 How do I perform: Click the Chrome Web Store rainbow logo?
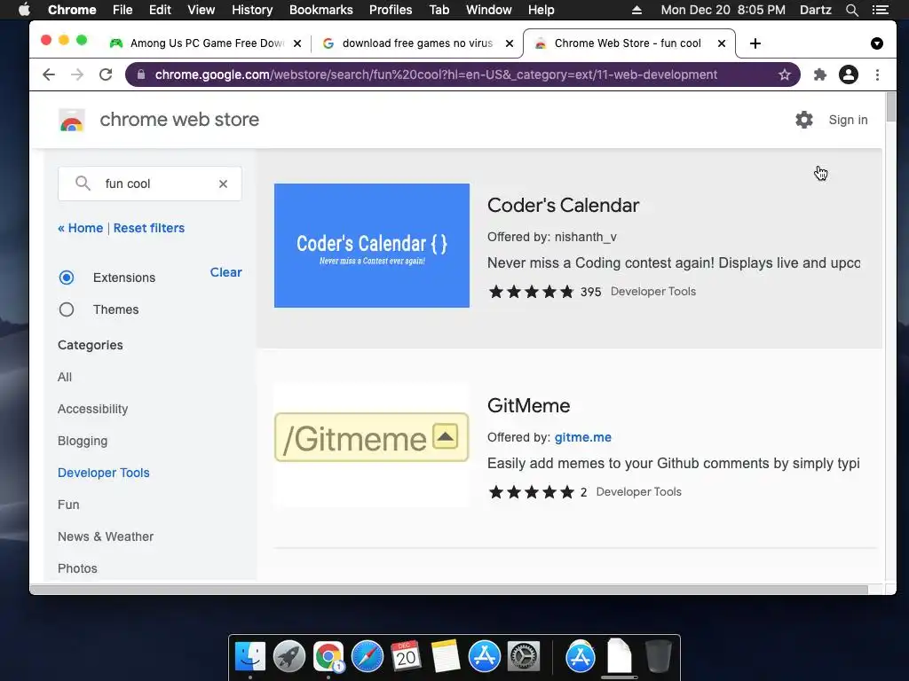pyautogui.click(x=72, y=121)
